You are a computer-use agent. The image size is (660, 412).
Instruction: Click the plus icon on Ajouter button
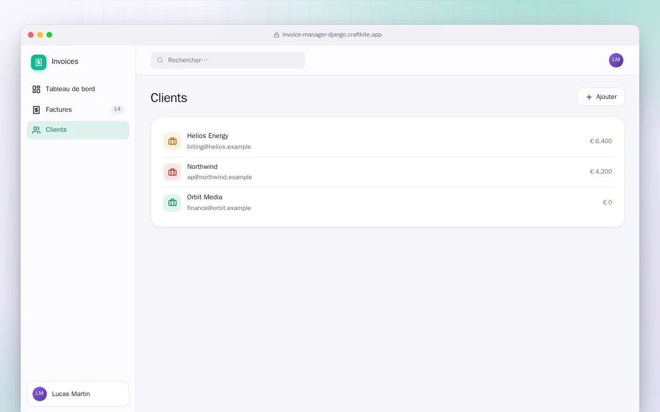[589, 97]
